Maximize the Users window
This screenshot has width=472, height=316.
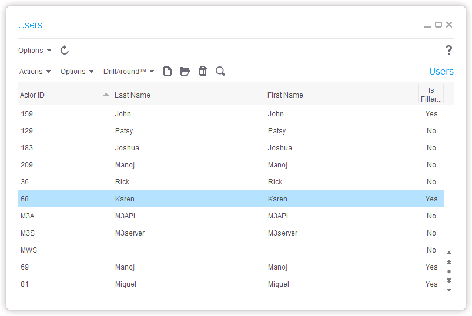point(438,25)
